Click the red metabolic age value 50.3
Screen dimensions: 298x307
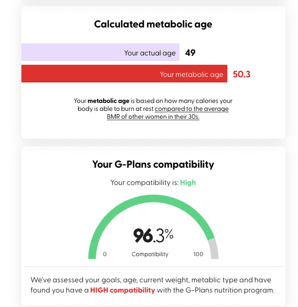[242, 74]
